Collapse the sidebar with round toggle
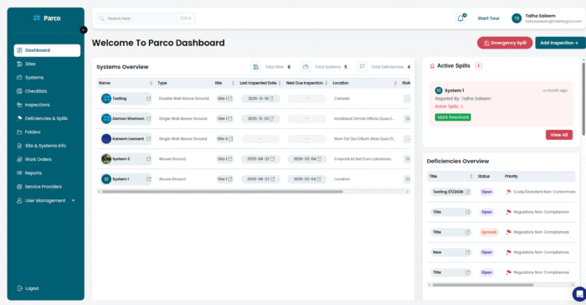 click(x=84, y=30)
